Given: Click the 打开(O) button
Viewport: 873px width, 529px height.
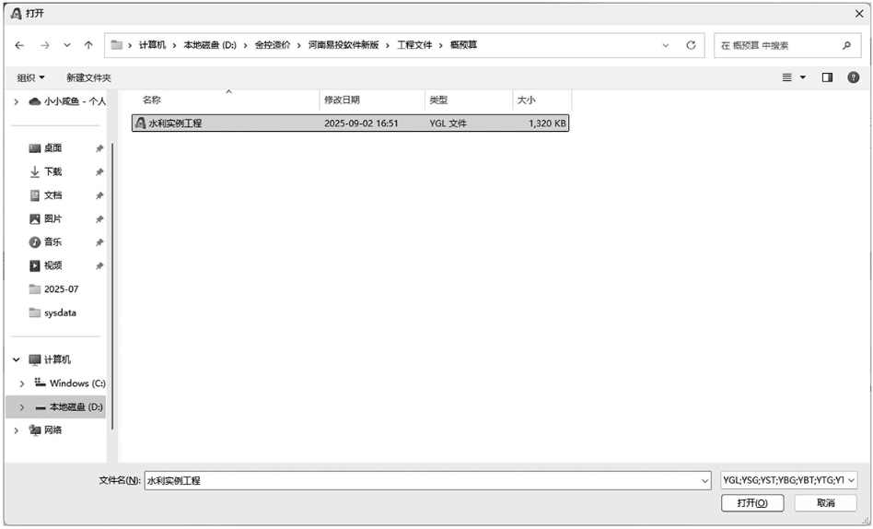Looking at the screenshot, I should point(752,503).
